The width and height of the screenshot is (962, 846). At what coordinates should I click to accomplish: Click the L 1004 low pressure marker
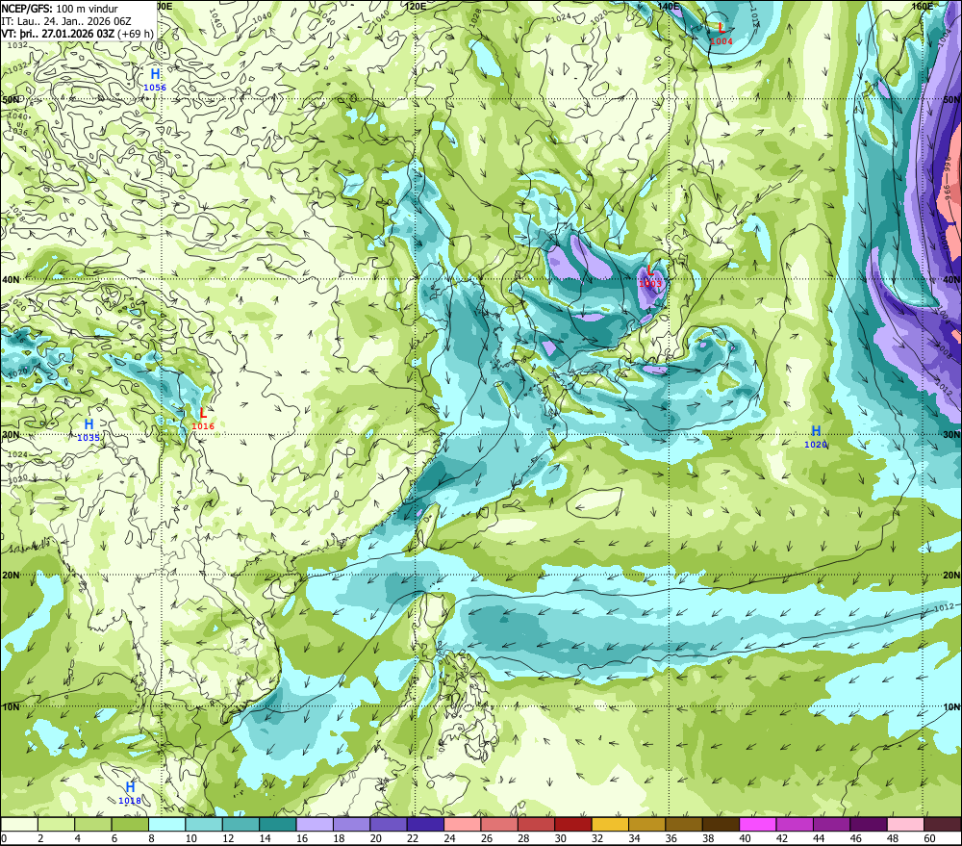click(721, 34)
